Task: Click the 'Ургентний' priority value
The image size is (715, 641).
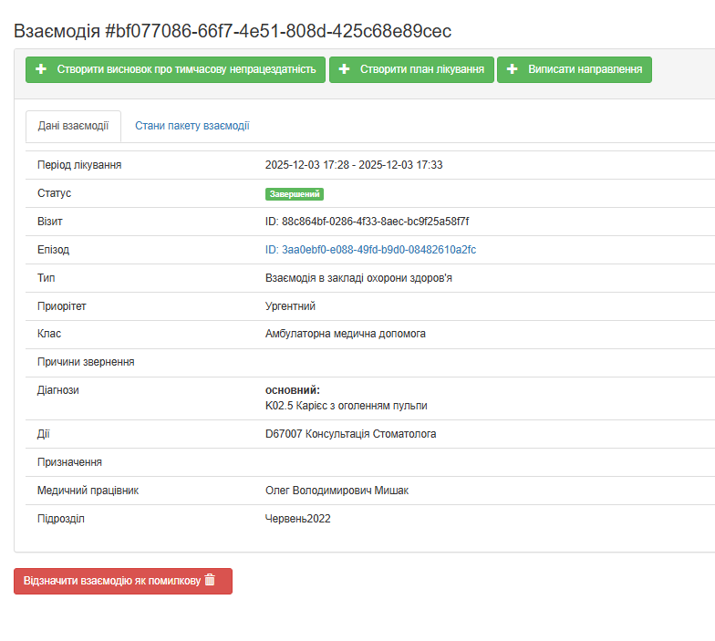Action: click(290, 306)
